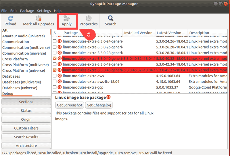
Task: Sort by Description column header
Action: coord(208,33)
